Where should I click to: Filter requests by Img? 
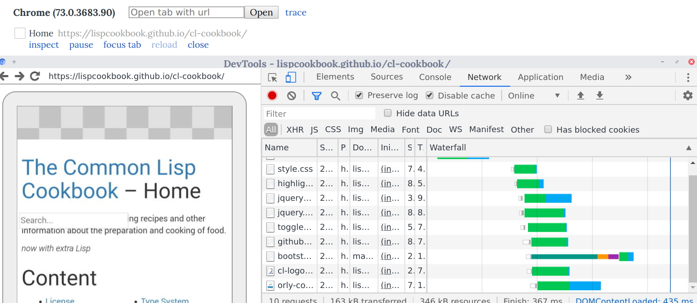(356, 129)
